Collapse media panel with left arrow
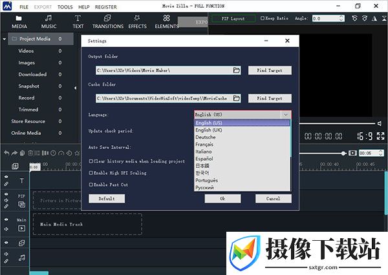This screenshot has width=388, height=275. [x=76, y=88]
